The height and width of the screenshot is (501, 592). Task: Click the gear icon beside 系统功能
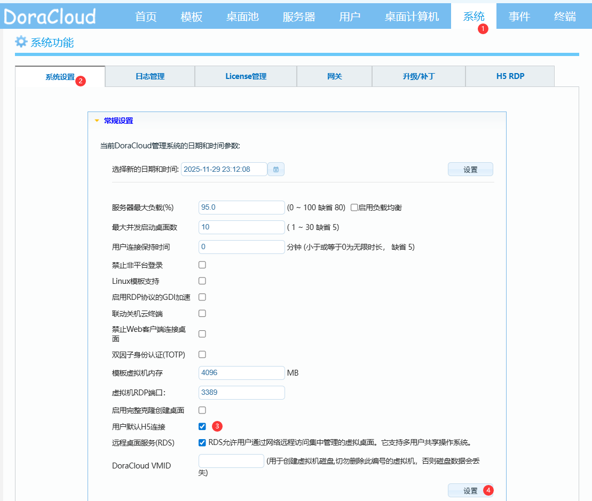21,42
